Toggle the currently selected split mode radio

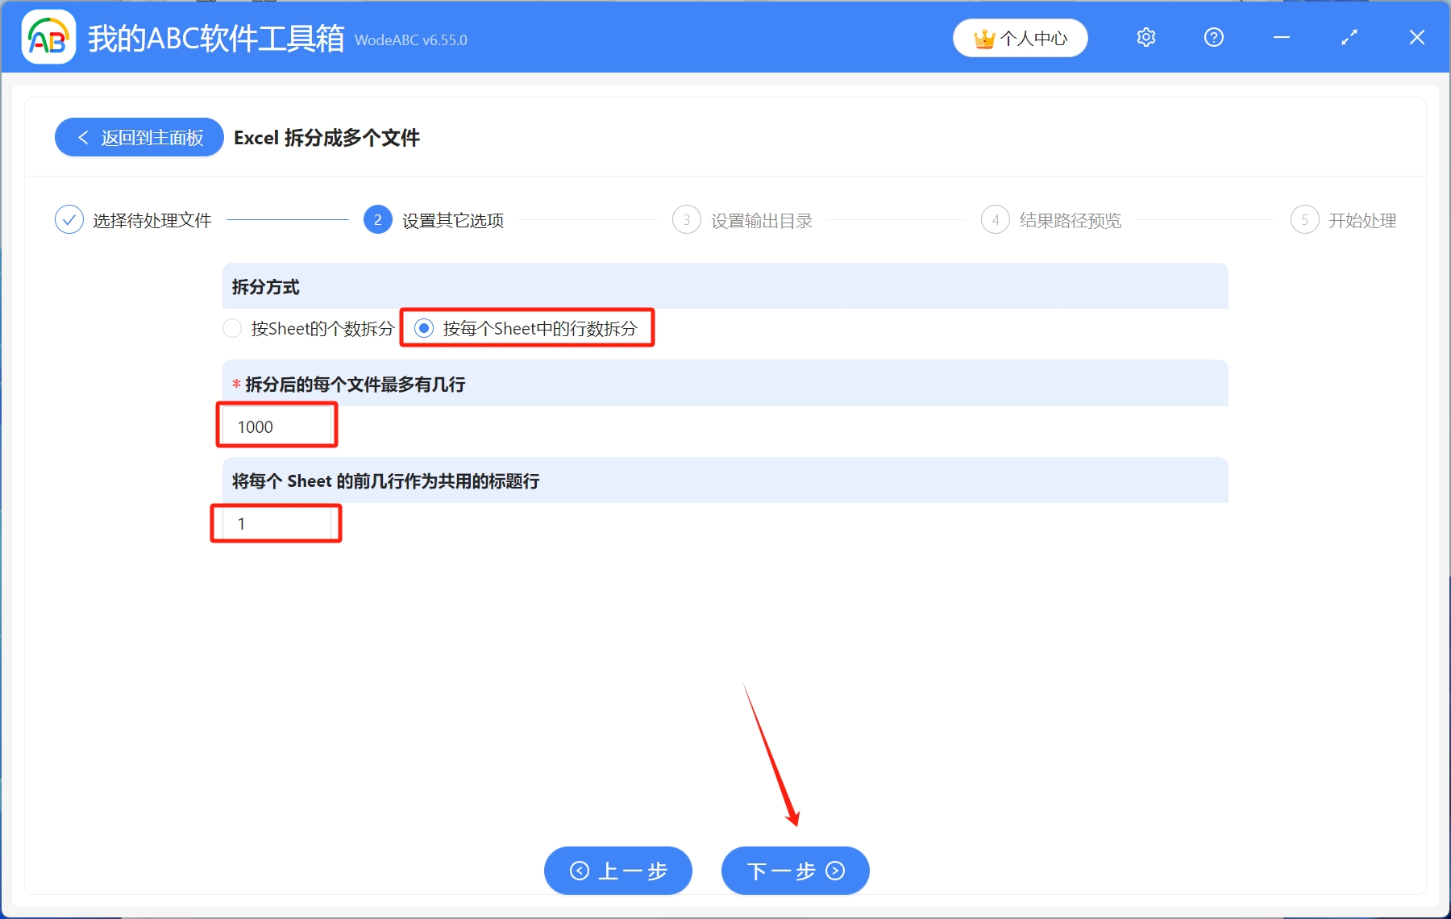tap(425, 328)
